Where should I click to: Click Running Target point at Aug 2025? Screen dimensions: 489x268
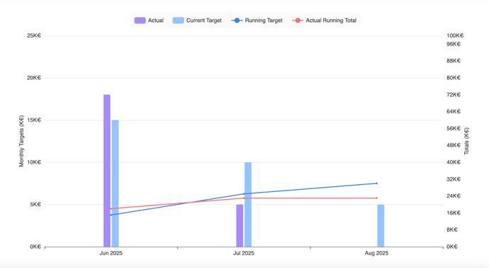[x=377, y=183]
